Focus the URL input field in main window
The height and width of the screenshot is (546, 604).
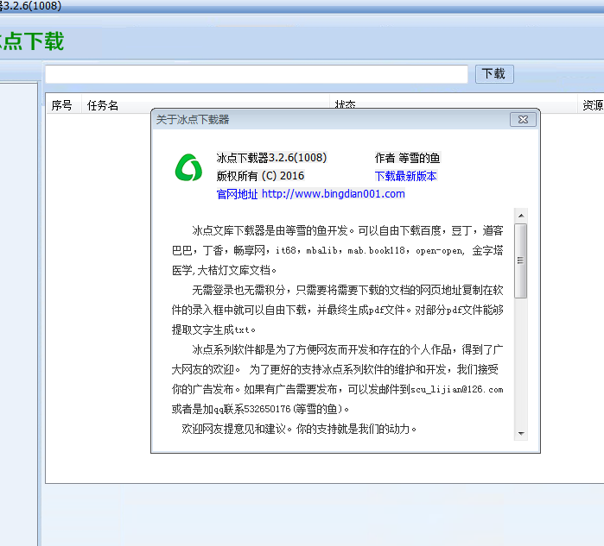pyautogui.click(x=257, y=74)
